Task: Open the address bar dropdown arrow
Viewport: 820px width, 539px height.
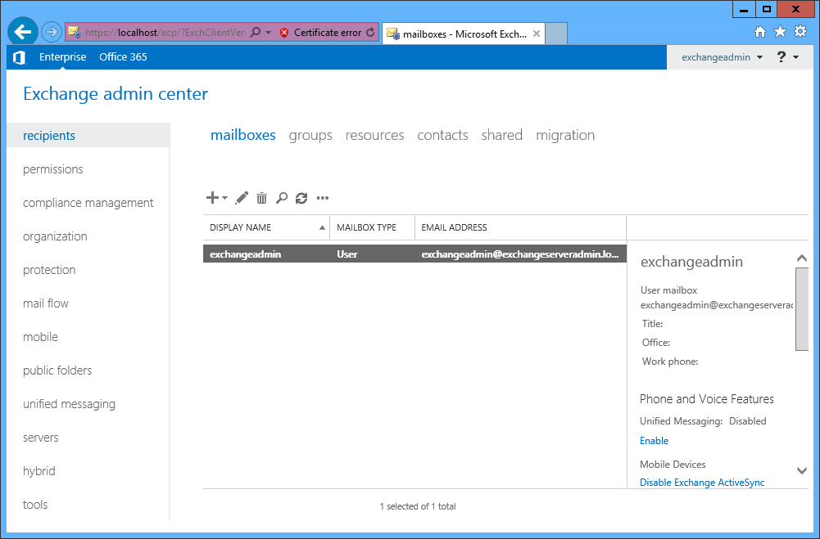Action: click(x=268, y=33)
